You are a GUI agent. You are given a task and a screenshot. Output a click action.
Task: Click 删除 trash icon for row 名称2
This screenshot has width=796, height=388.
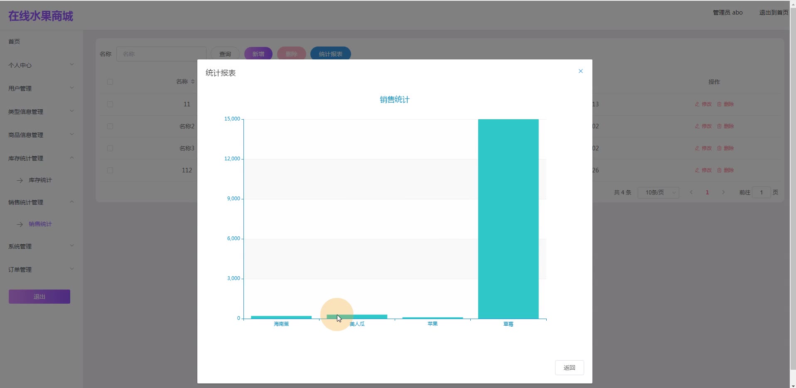click(x=725, y=126)
